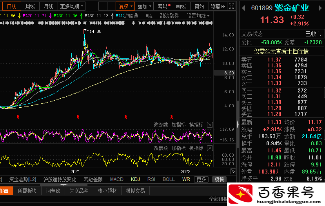325x206 pixels.
Task: Open the 模拟交易 tab
Action: [x=136, y=191]
